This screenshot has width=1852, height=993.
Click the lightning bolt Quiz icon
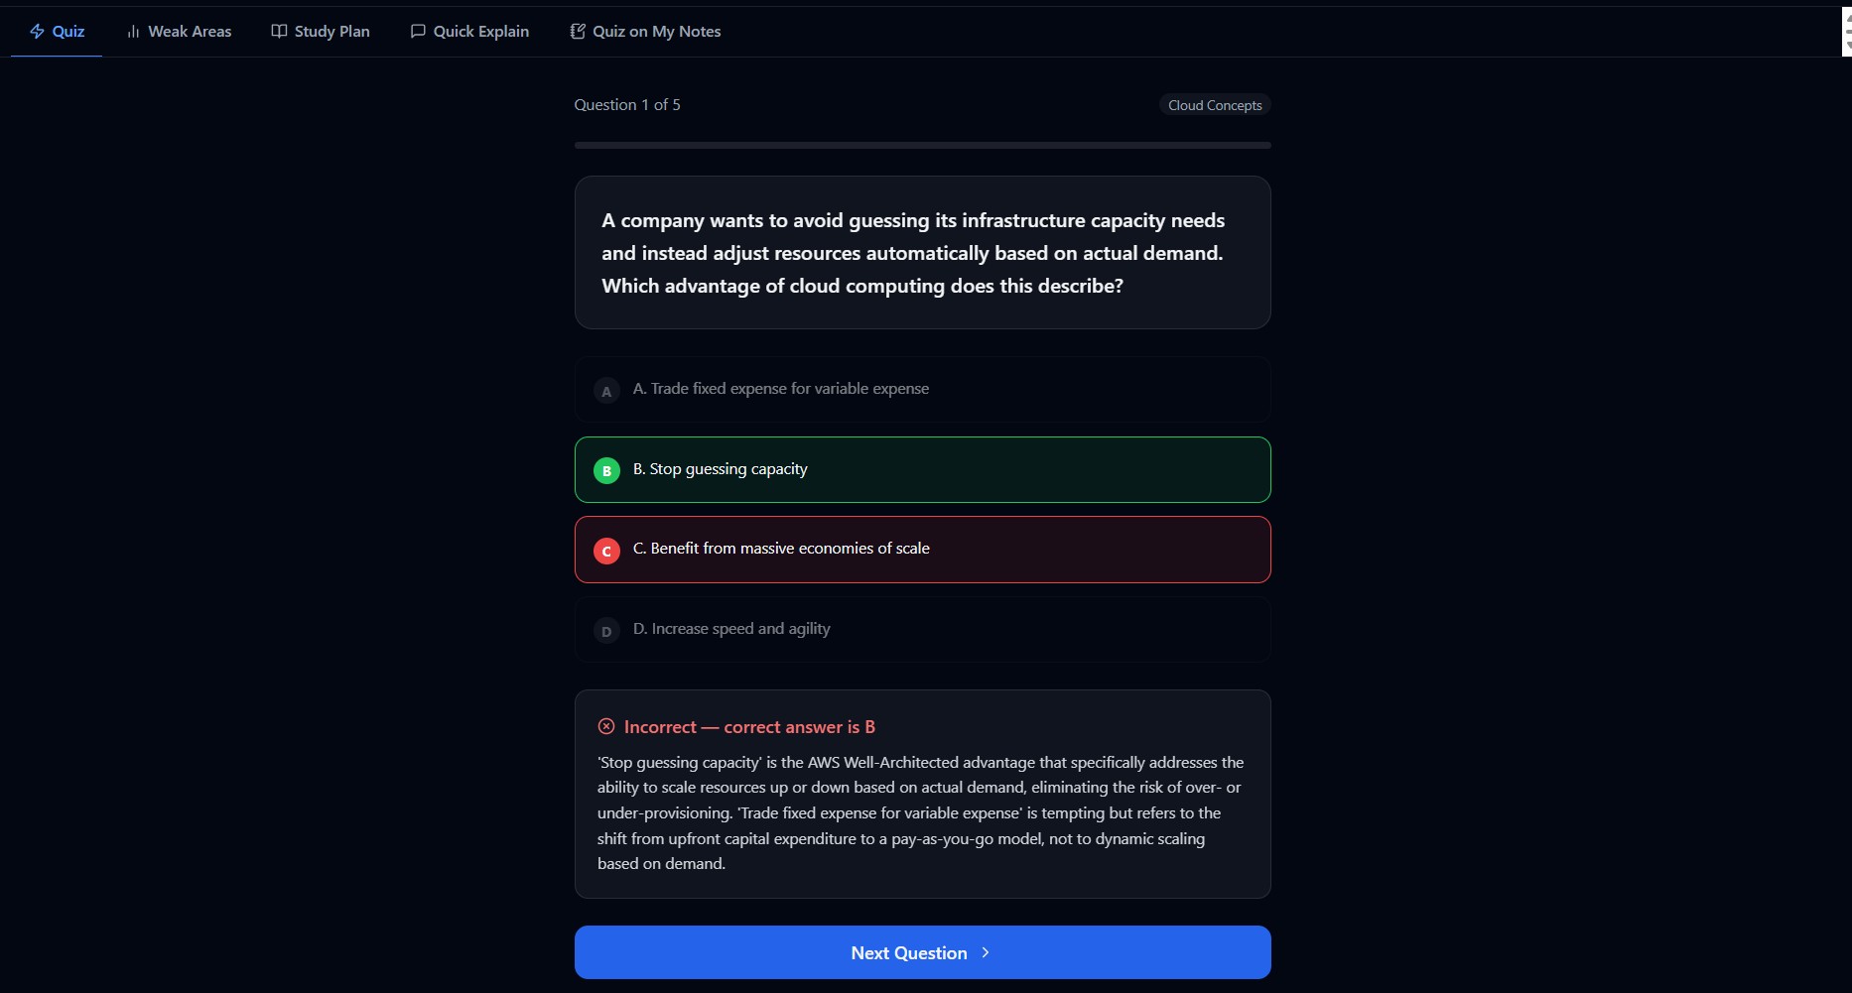point(37,32)
